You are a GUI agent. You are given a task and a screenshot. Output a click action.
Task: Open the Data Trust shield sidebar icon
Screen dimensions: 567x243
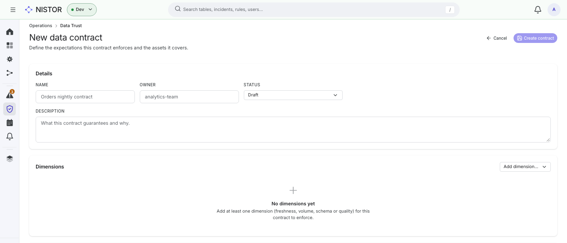[10, 109]
